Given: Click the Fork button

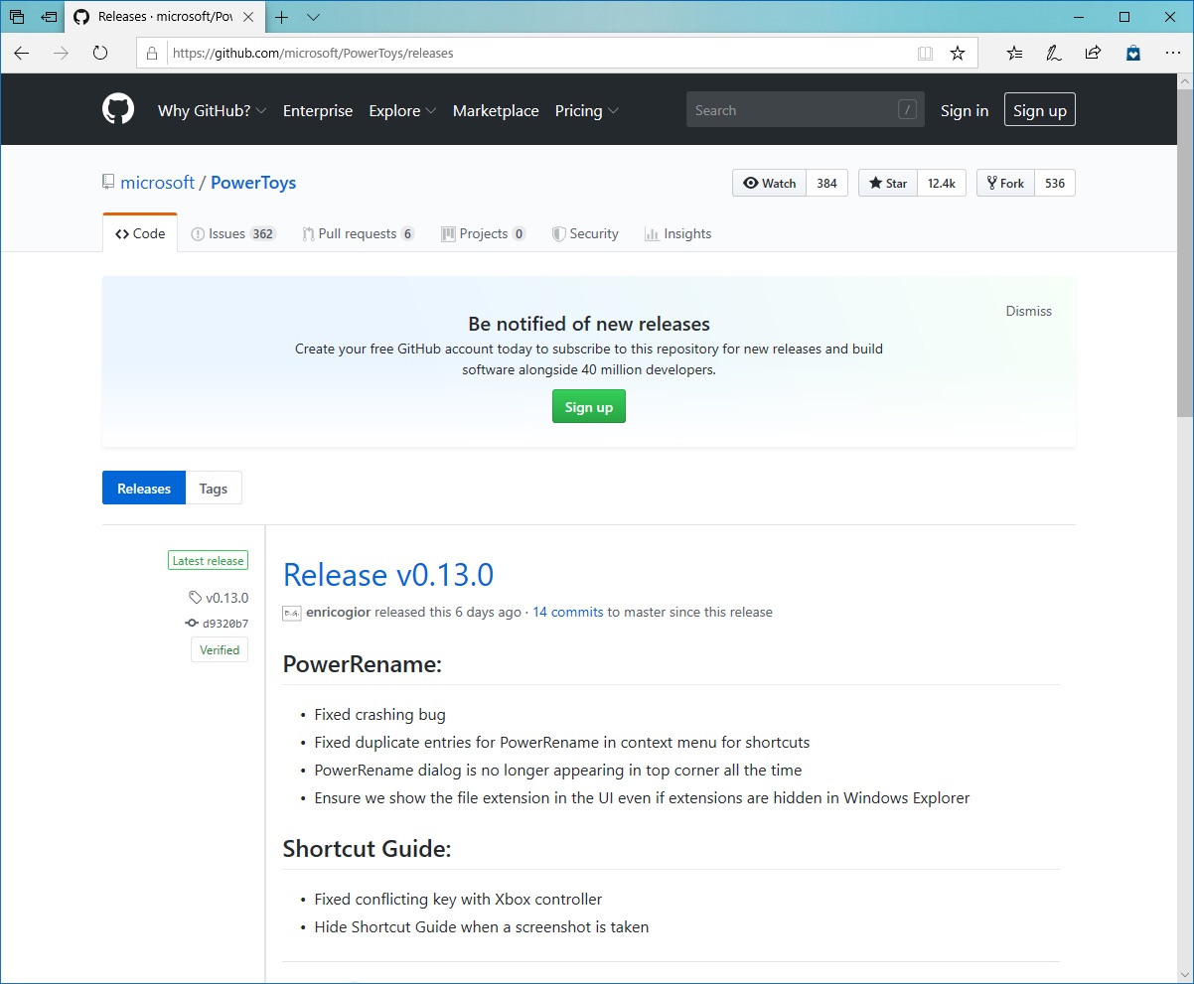Looking at the screenshot, I should pyautogui.click(x=1005, y=183).
